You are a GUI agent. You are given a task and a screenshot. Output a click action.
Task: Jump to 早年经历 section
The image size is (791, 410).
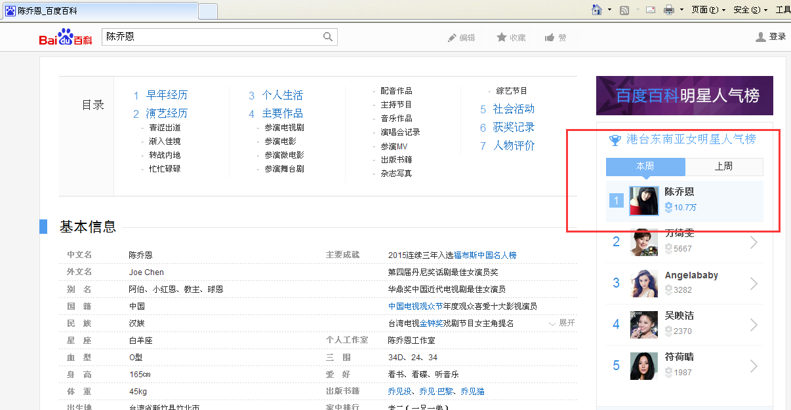click(167, 96)
